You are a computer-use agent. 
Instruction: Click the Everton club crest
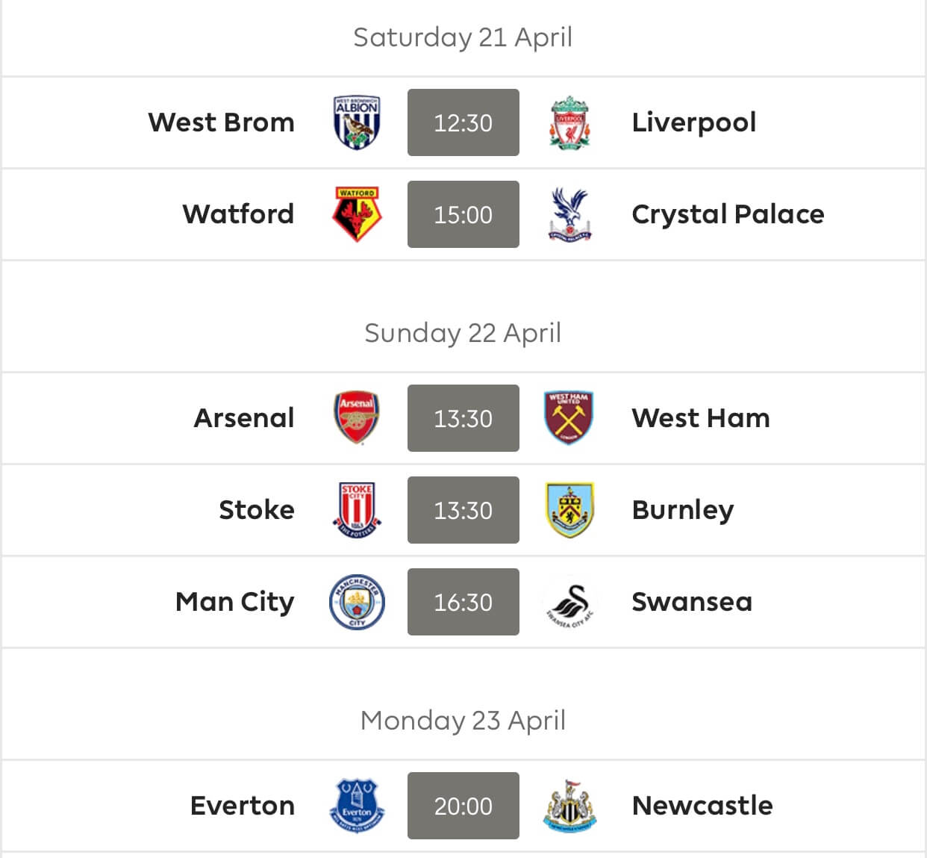click(357, 806)
